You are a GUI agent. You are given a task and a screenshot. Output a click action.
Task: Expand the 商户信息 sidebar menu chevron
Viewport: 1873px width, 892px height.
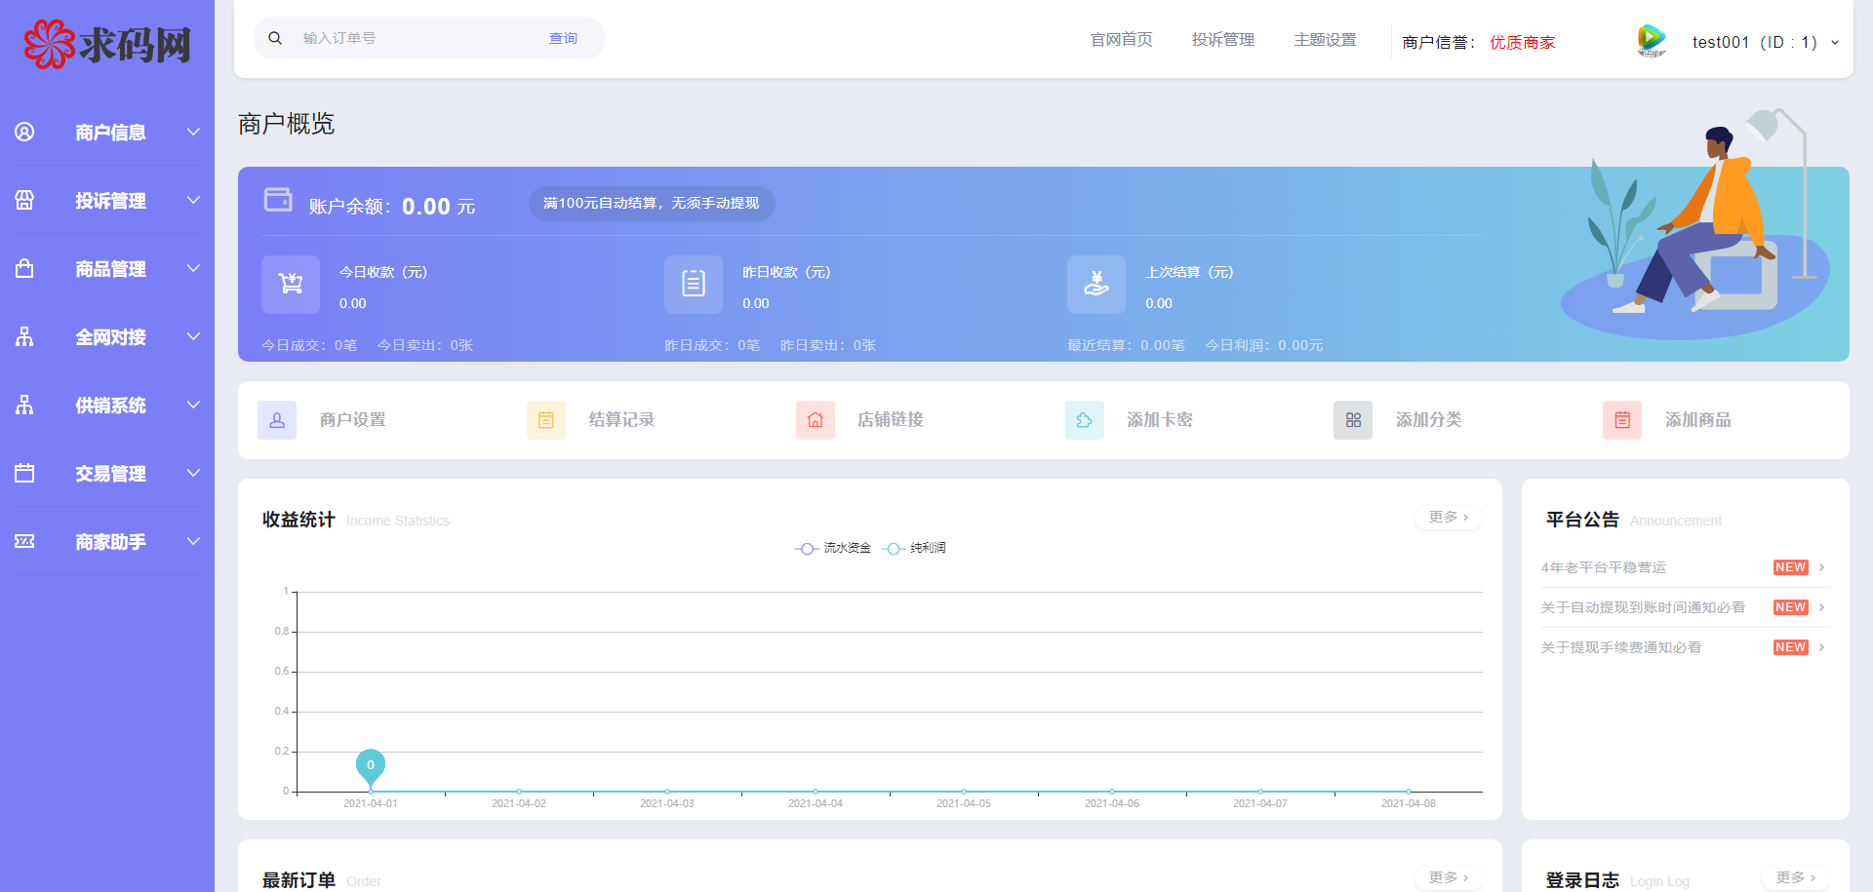coord(193,132)
